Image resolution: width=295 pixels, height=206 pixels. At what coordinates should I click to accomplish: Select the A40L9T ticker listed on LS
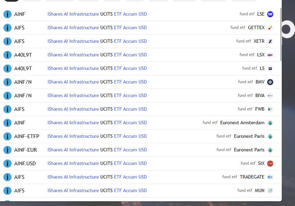[x=23, y=69]
